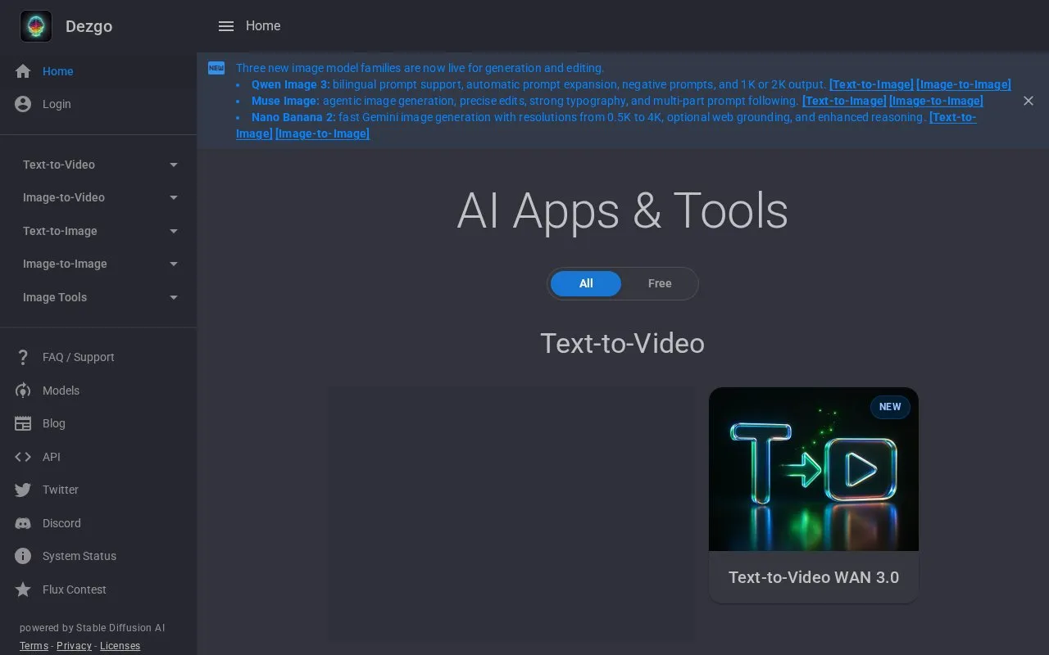
Task: Expand the Text-to-Video sidebar section
Action: click(98, 165)
